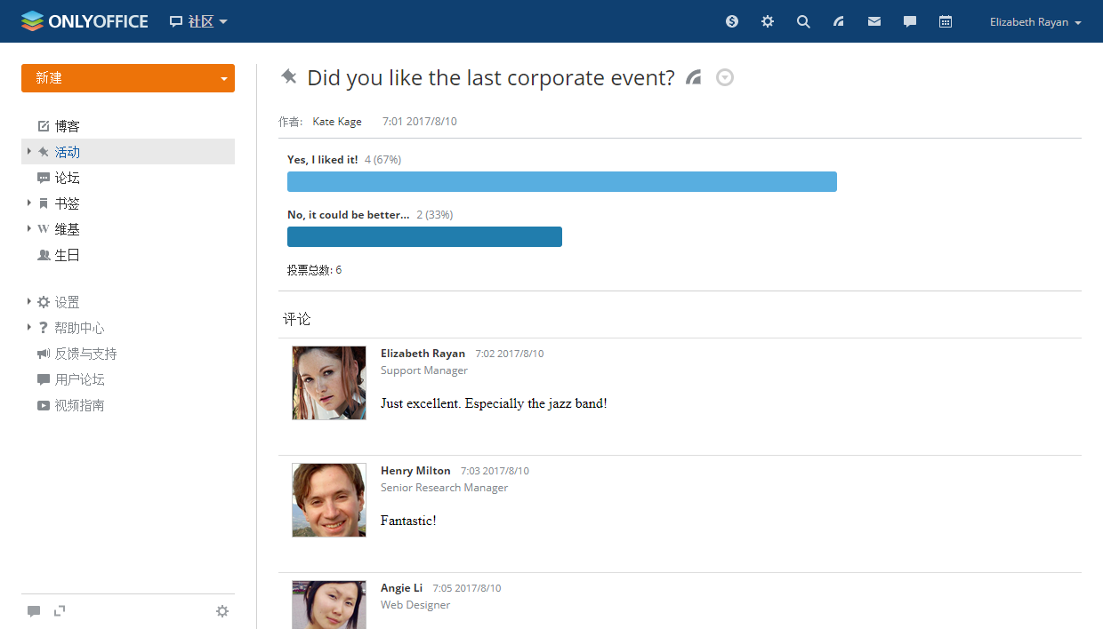This screenshot has height=629, width=1103.
Task: Open Kate Kage author link
Action: (337, 122)
